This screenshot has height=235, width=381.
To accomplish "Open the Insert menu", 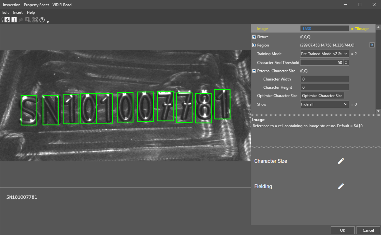I will (x=18, y=12).
